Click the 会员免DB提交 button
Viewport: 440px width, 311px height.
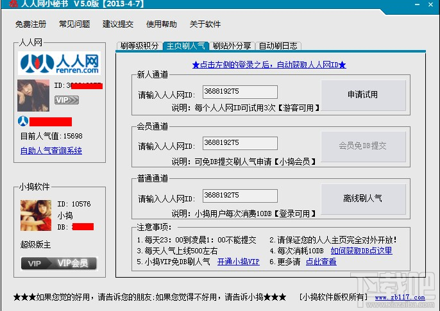[x=363, y=146]
